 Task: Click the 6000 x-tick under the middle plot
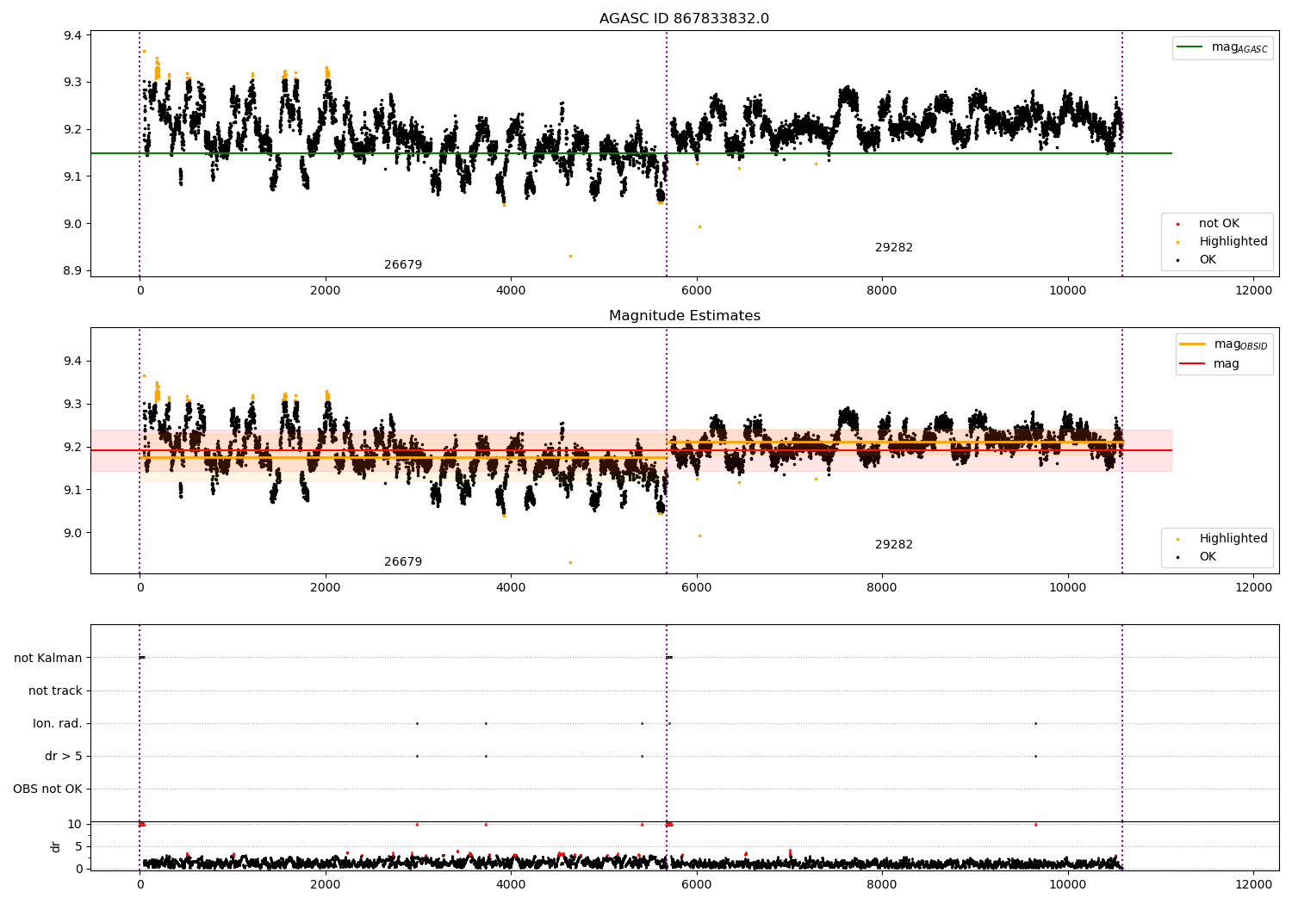(x=697, y=588)
